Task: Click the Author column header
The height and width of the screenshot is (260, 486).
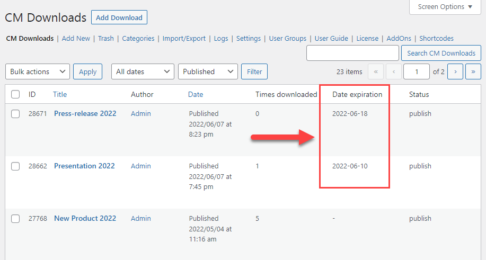Action: (142, 94)
